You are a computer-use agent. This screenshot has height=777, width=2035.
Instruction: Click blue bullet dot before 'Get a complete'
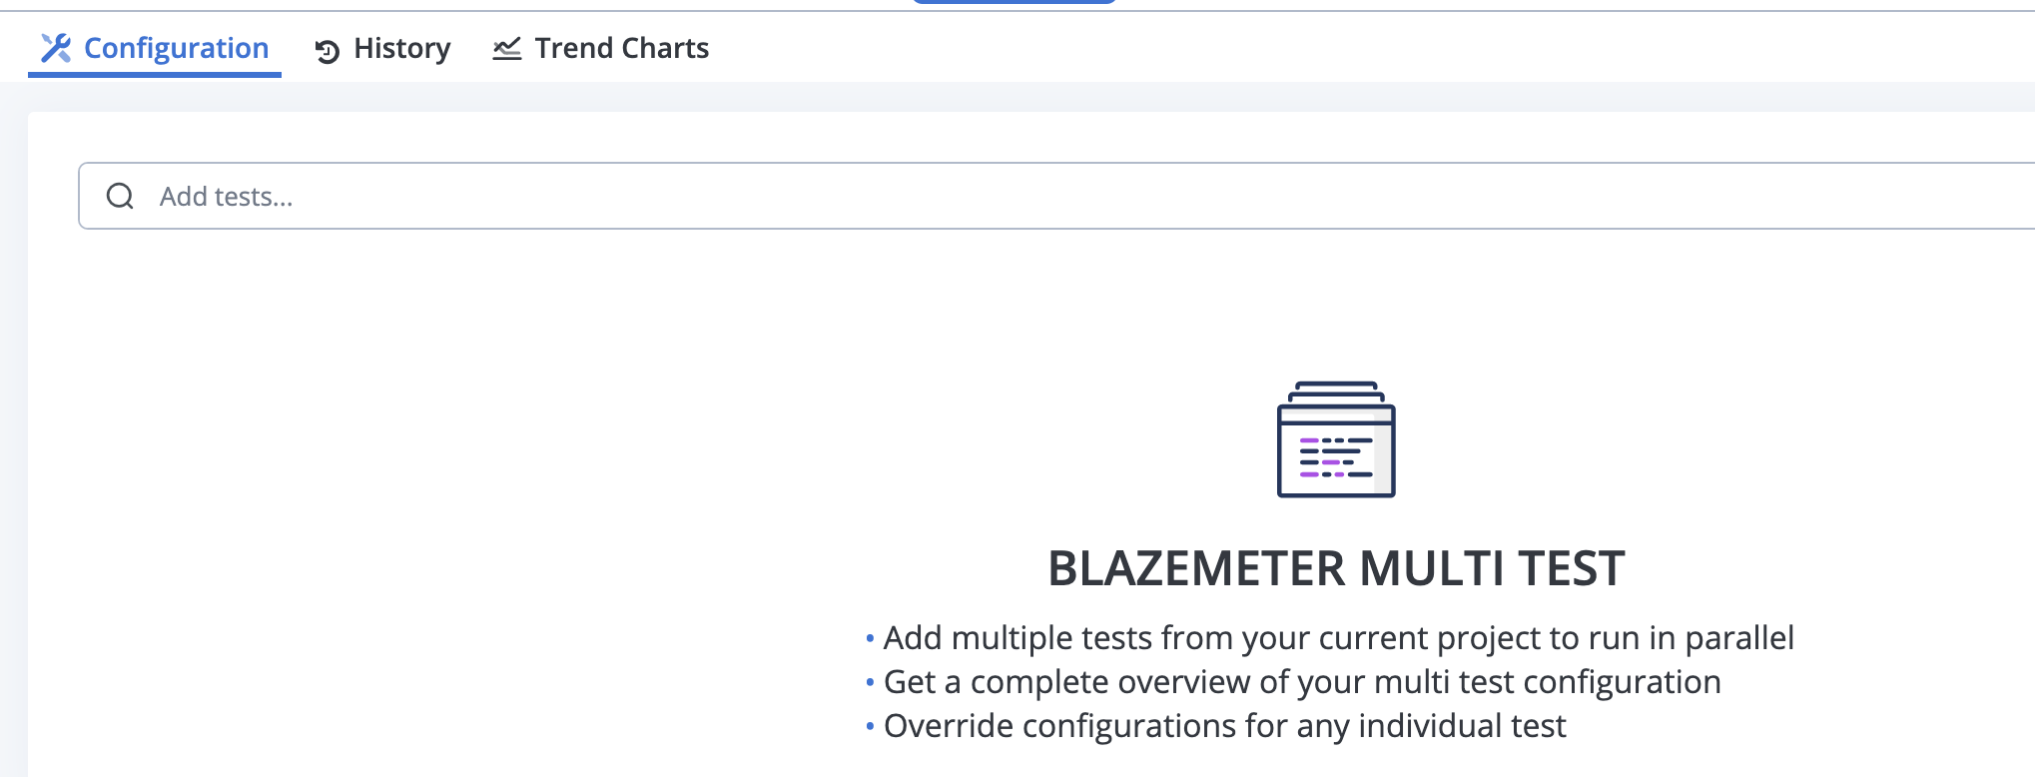tap(870, 682)
